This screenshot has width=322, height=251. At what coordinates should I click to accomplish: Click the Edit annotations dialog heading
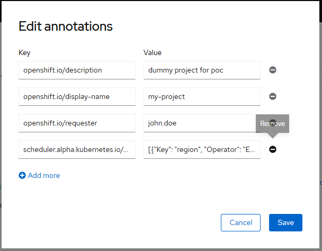point(66,26)
